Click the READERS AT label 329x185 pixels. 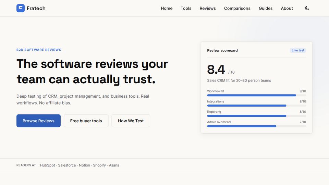click(x=26, y=165)
